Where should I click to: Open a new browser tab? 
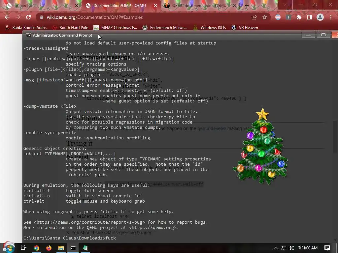point(247,6)
